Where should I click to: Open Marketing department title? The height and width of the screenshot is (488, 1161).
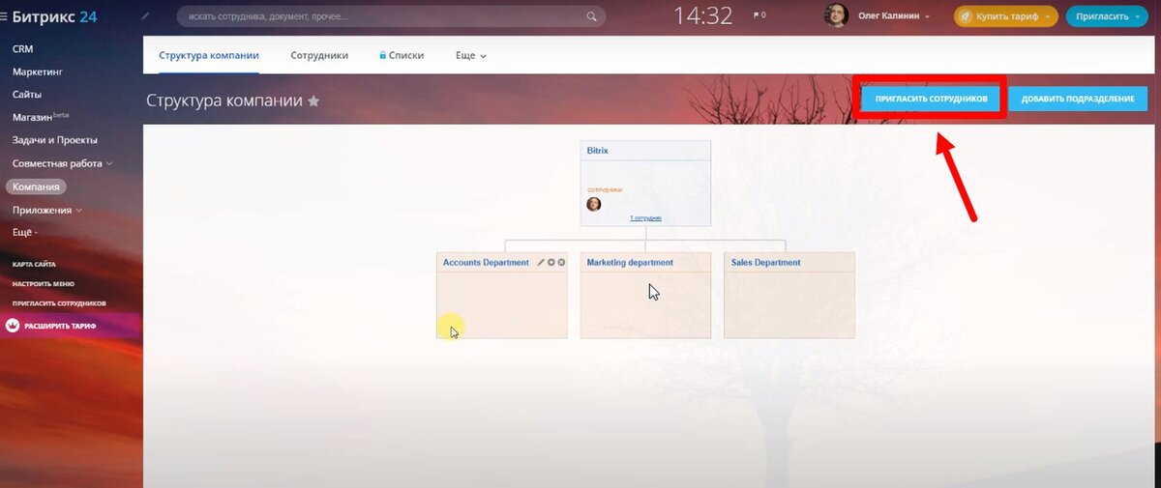[630, 262]
